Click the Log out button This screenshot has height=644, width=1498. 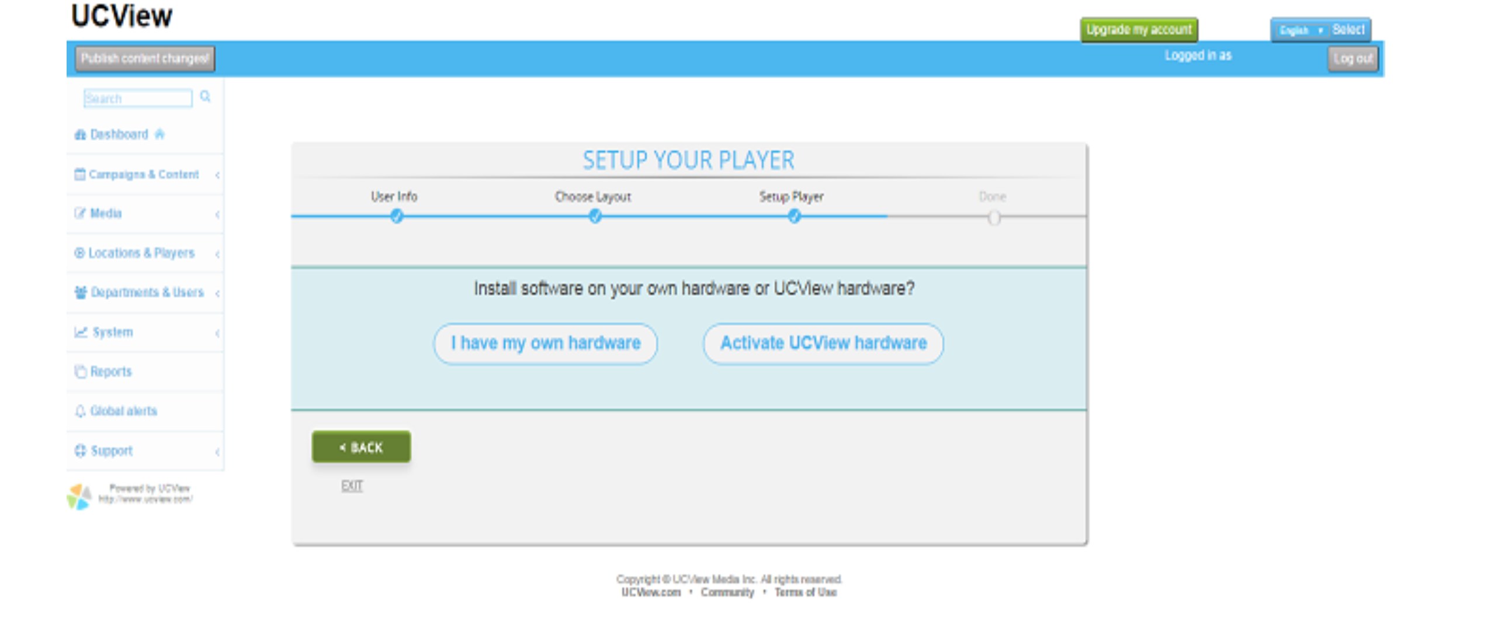coord(1353,58)
